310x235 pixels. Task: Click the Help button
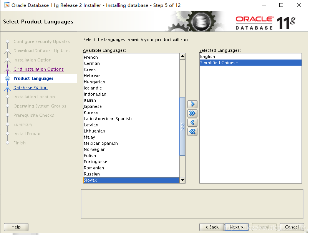(x=16, y=227)
